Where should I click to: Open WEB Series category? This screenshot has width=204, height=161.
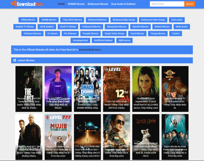124,40
